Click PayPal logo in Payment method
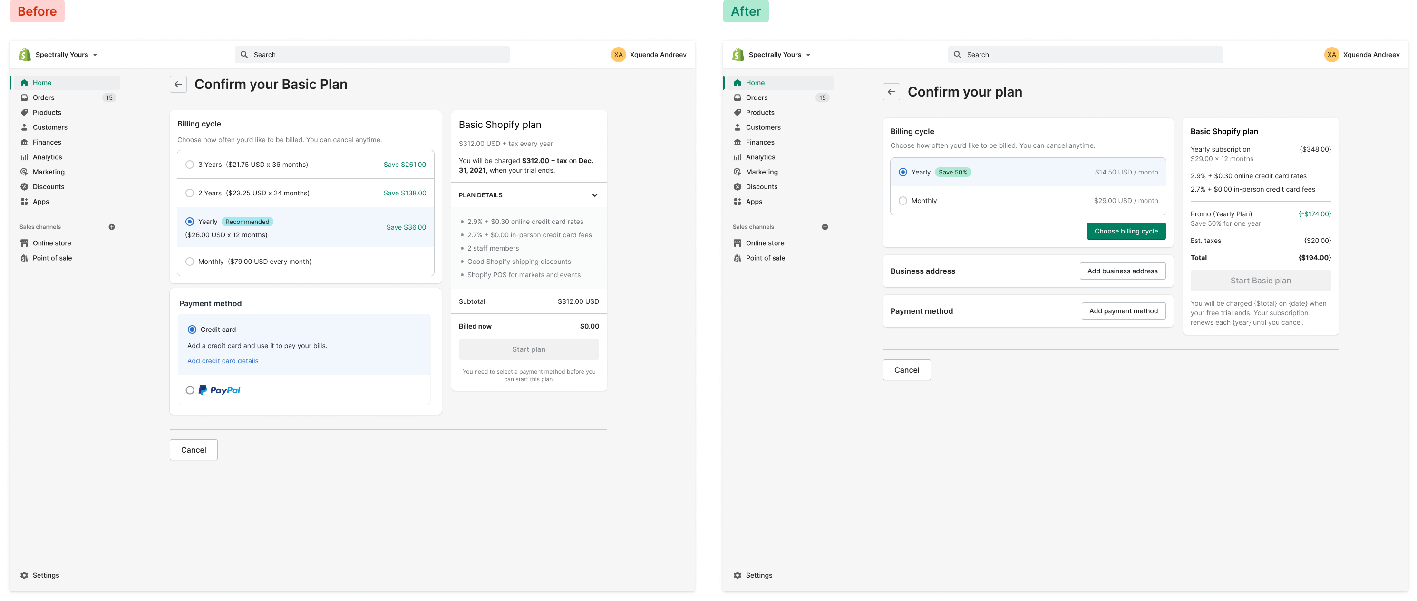Screen dimensions: 1417x601 pos(220,390)
